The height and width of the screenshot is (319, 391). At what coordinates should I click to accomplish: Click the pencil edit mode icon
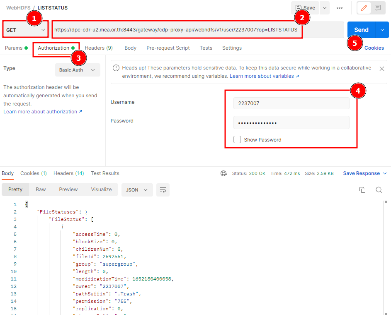point(364,8)
